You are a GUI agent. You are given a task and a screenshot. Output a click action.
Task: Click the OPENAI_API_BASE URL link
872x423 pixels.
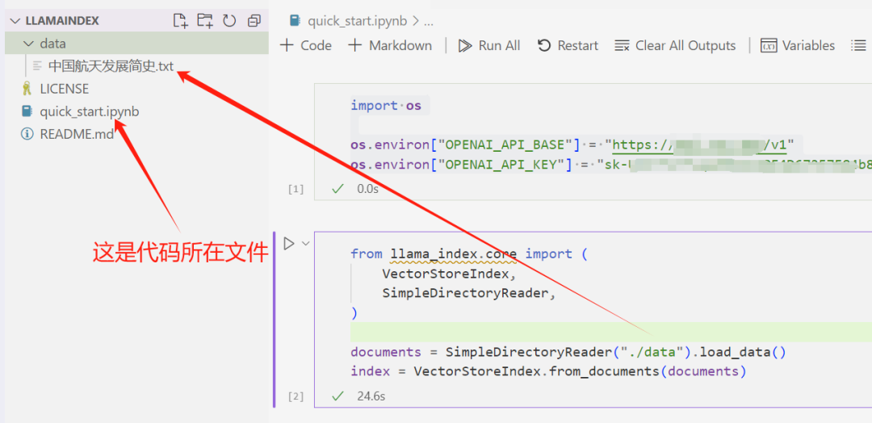[699, 145]
